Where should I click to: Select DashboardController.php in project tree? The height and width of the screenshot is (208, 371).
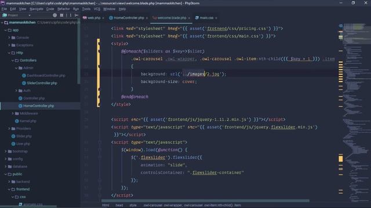(x=46, y=76)
